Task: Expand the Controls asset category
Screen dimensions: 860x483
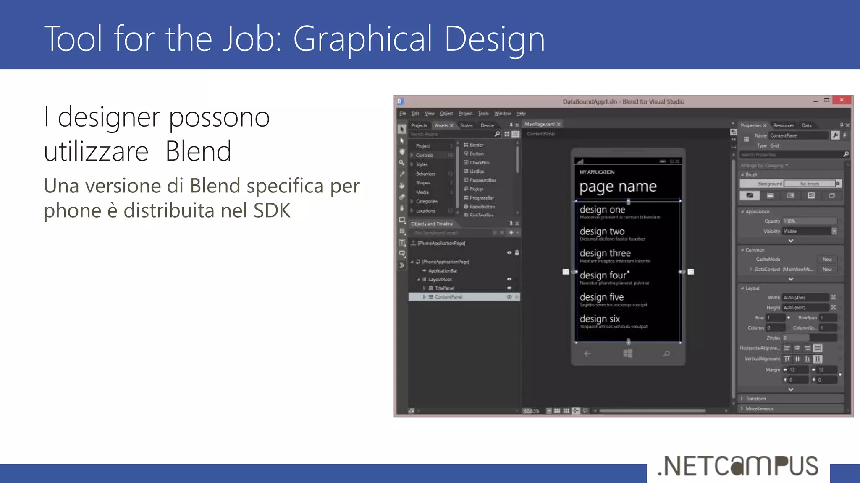Action: tap(412, 155)
